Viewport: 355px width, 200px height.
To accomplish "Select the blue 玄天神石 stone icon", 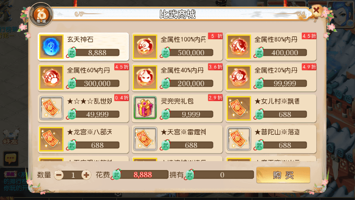I will pyautogui.click(x=51, y=47).
